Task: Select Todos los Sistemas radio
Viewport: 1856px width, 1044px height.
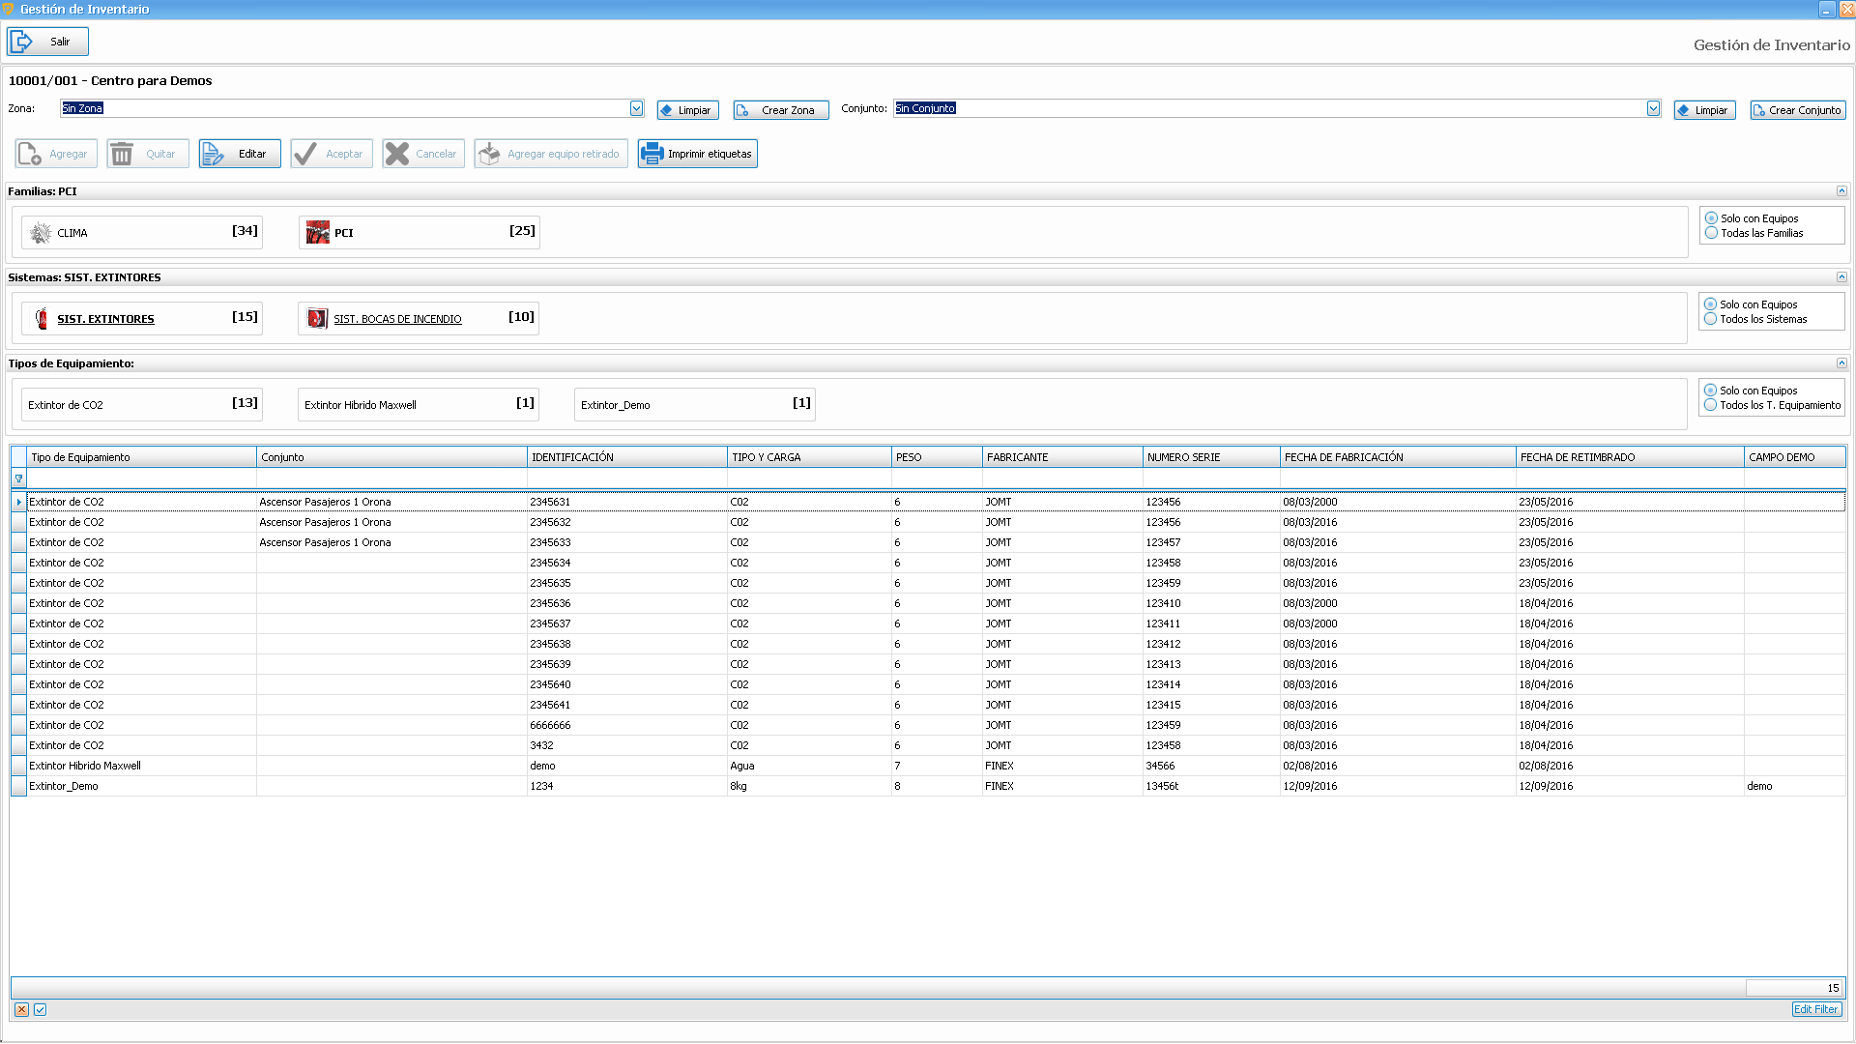Action: click(1710, 319)
